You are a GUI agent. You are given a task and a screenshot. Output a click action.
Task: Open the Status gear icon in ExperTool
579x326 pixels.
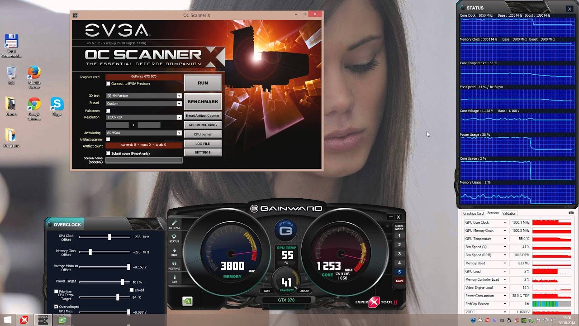coord(174,238)
